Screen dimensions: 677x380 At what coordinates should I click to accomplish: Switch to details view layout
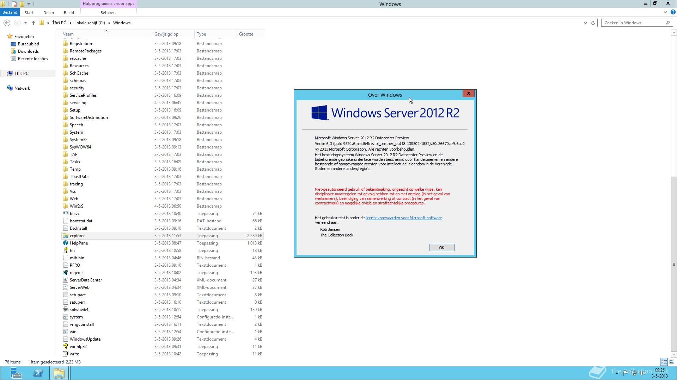click(664, 362)
